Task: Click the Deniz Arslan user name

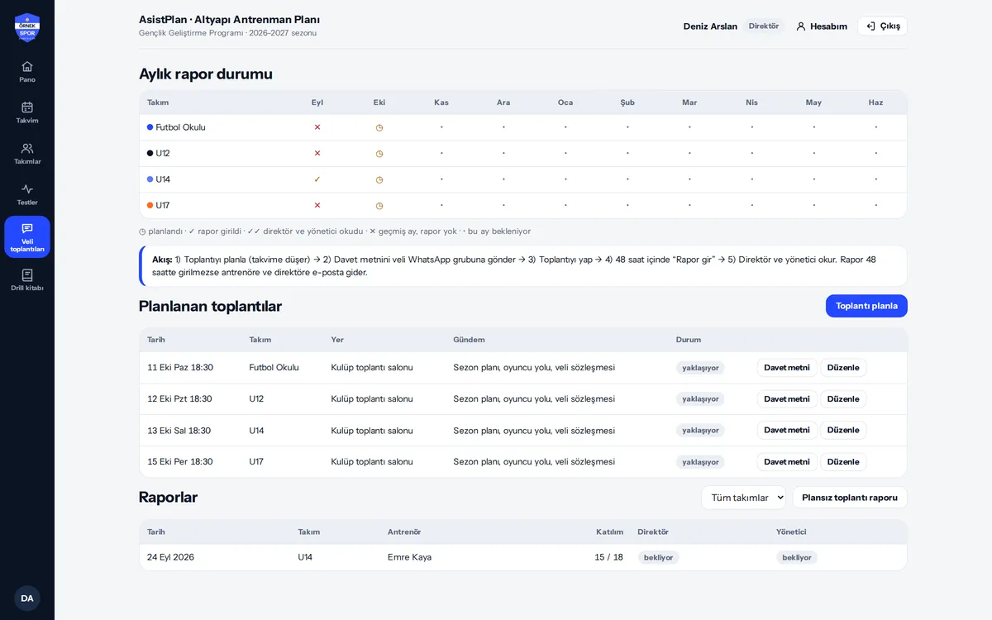Action: (x=710, y=26)
